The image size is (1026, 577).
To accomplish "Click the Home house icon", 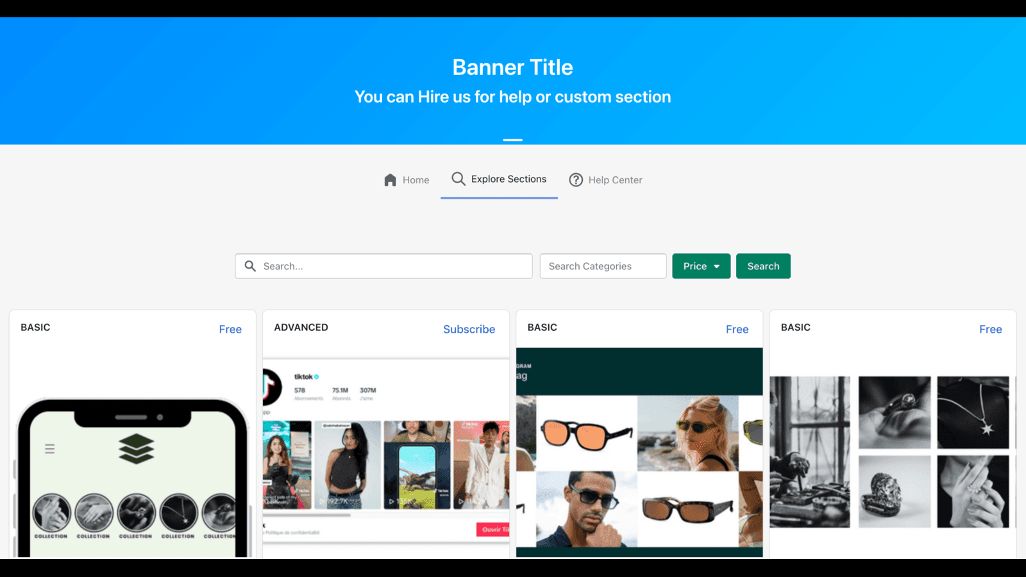I will tap(390, 180).
